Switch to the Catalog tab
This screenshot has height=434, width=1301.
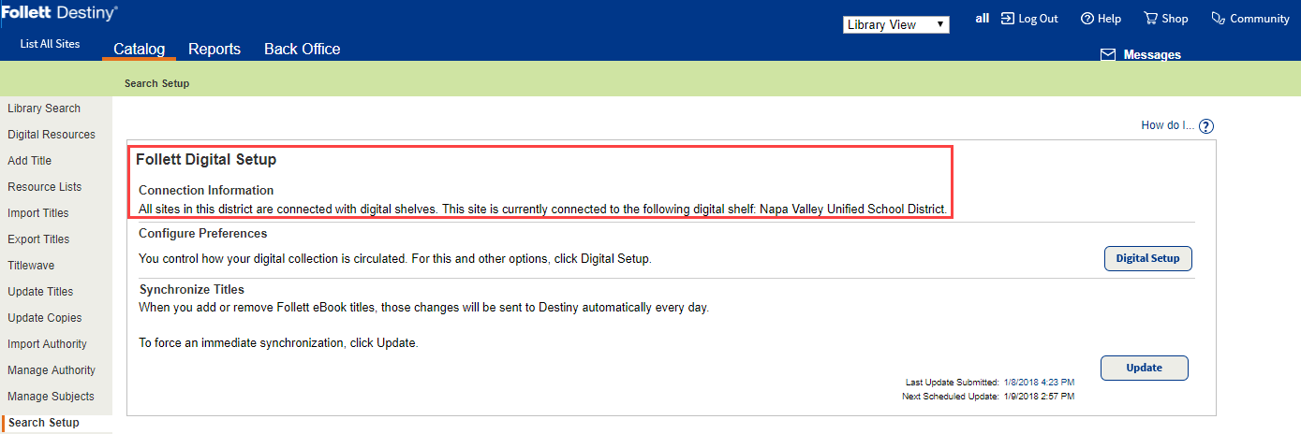click(x=139, y=50)
